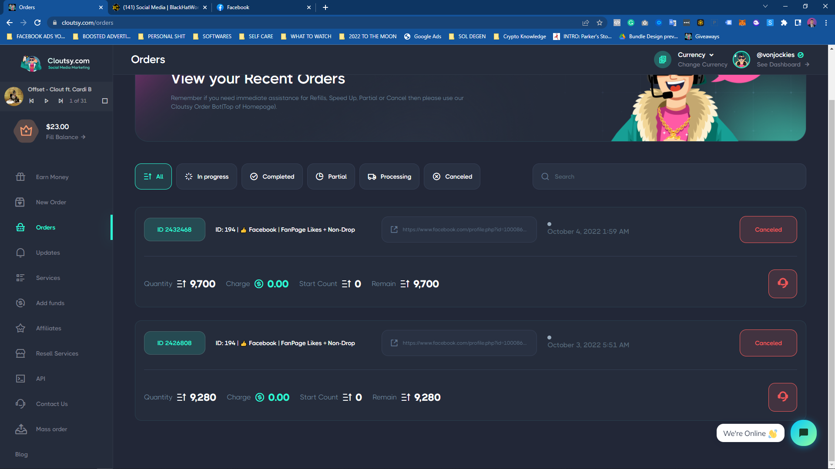835x469 pixels.
Task: Click the See Dashboard link
Action: click(783, 64)
